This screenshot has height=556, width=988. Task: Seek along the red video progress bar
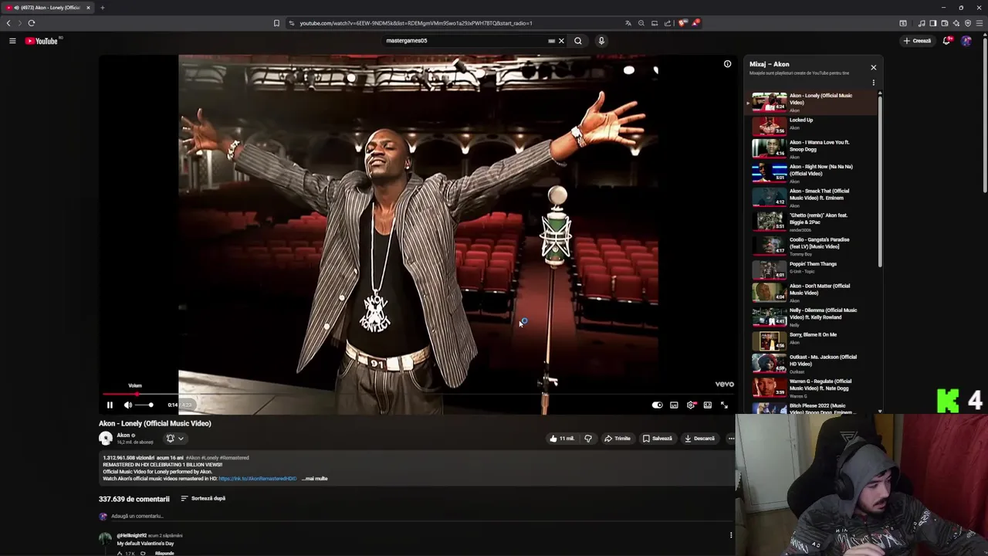[x=420, y=394]
